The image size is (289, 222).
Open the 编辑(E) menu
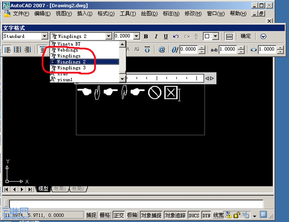(x=42, y=14)
